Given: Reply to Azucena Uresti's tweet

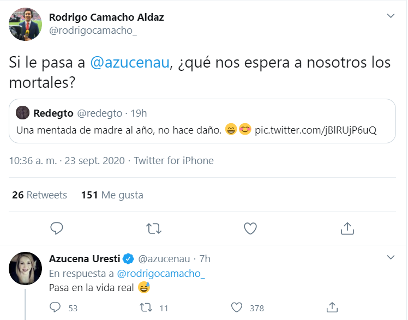Looking at the screenshot, I should tap(55, 307).
